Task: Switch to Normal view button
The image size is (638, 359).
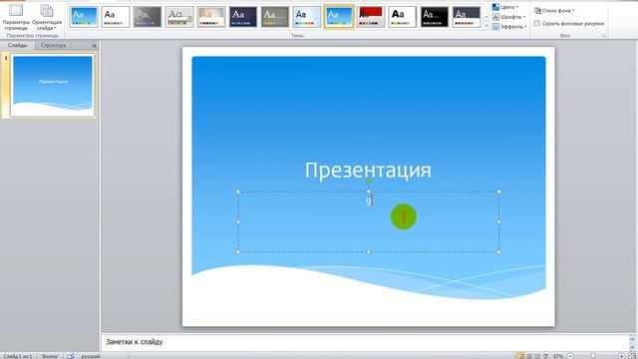Action: click(x=521, y=356)
